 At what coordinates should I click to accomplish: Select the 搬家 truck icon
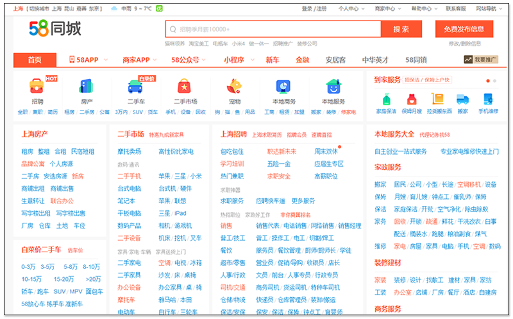coord(462,99)
